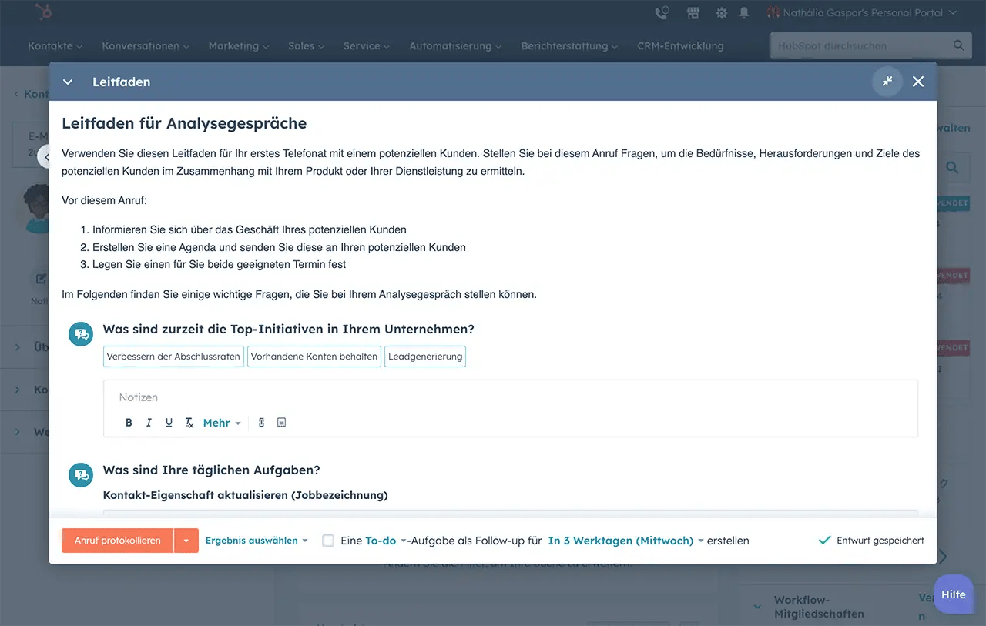The height and width of the screenshot is (626, 986).
Task: Open the snippets icon in notes toolbar
Action: click(x=281, y=423)
